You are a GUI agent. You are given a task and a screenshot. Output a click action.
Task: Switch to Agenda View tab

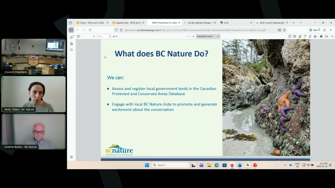point(128,23)
